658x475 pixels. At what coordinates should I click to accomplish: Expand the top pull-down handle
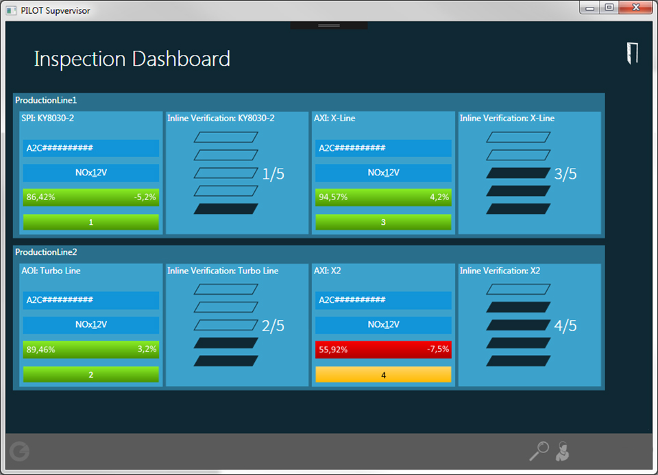click(329, 25)
